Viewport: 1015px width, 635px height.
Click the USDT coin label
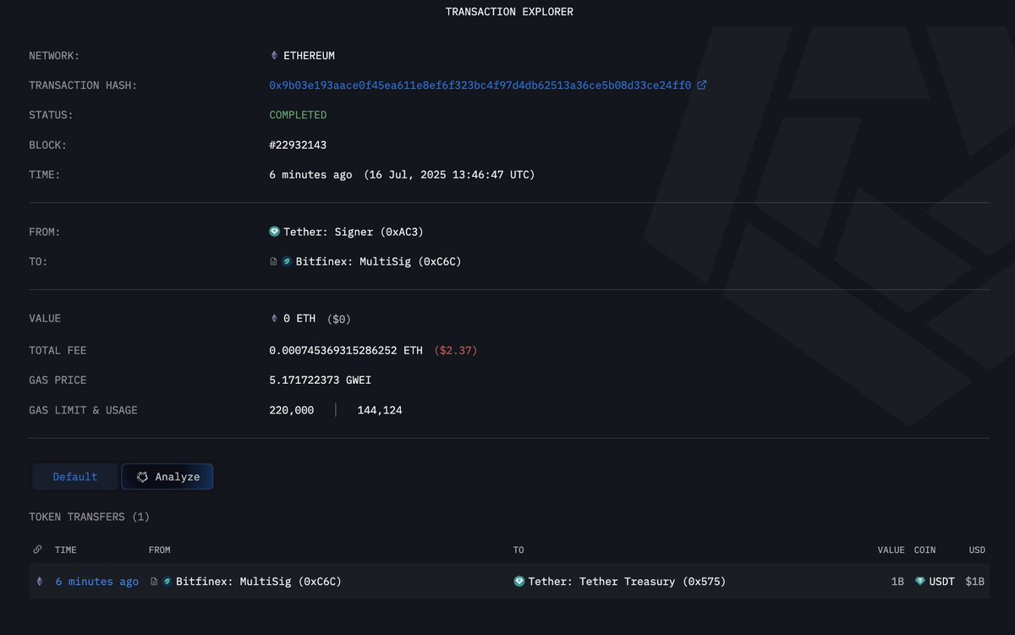[943, 582]
